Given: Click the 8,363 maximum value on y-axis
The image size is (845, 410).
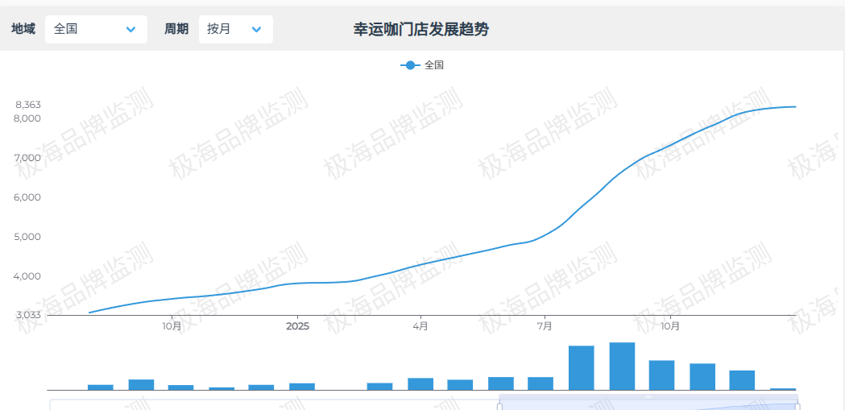Looking at the screenshot, I should 28,105.
